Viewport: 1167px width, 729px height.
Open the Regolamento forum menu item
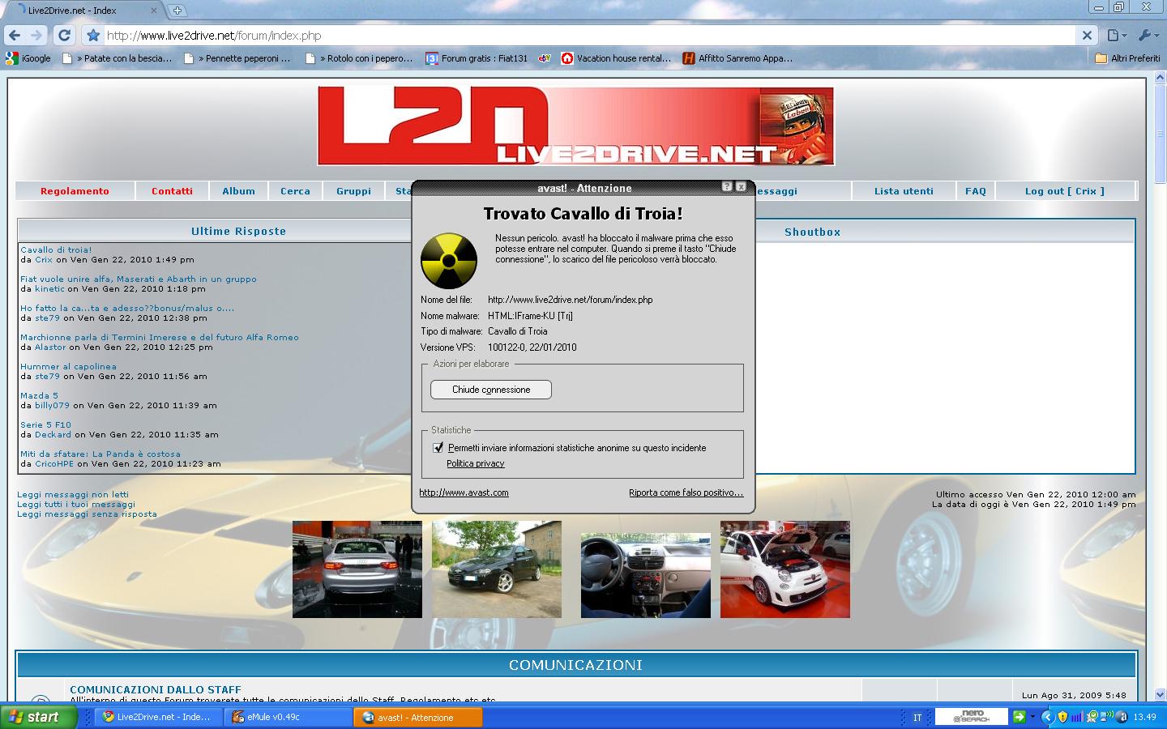tap(75, 191)
